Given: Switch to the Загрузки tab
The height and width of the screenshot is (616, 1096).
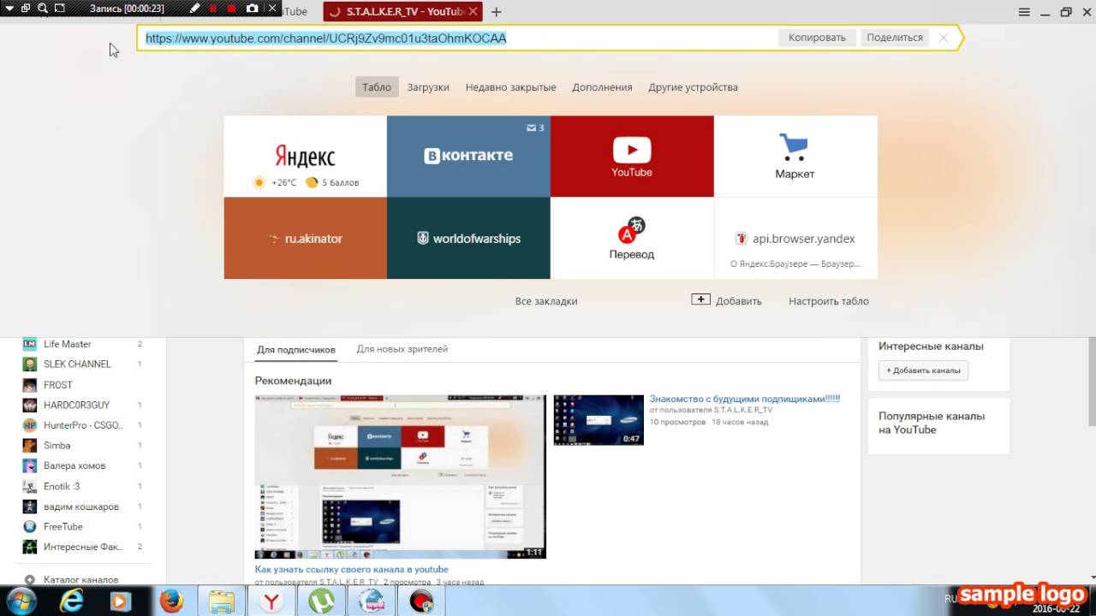Looking at the screenshot, I should (428, 87).
